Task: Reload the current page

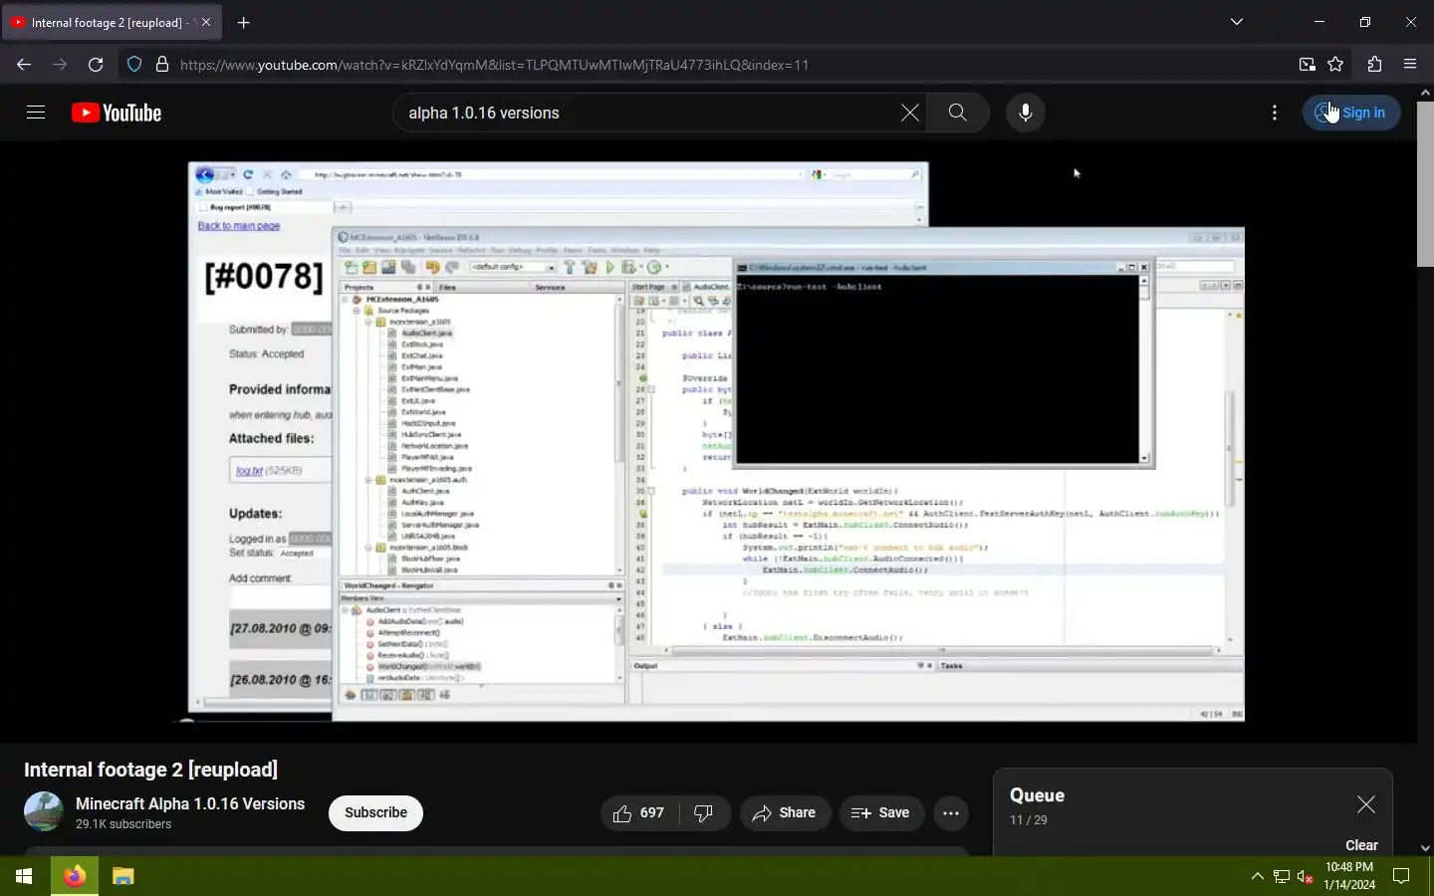Action: [x=96, y=65]
